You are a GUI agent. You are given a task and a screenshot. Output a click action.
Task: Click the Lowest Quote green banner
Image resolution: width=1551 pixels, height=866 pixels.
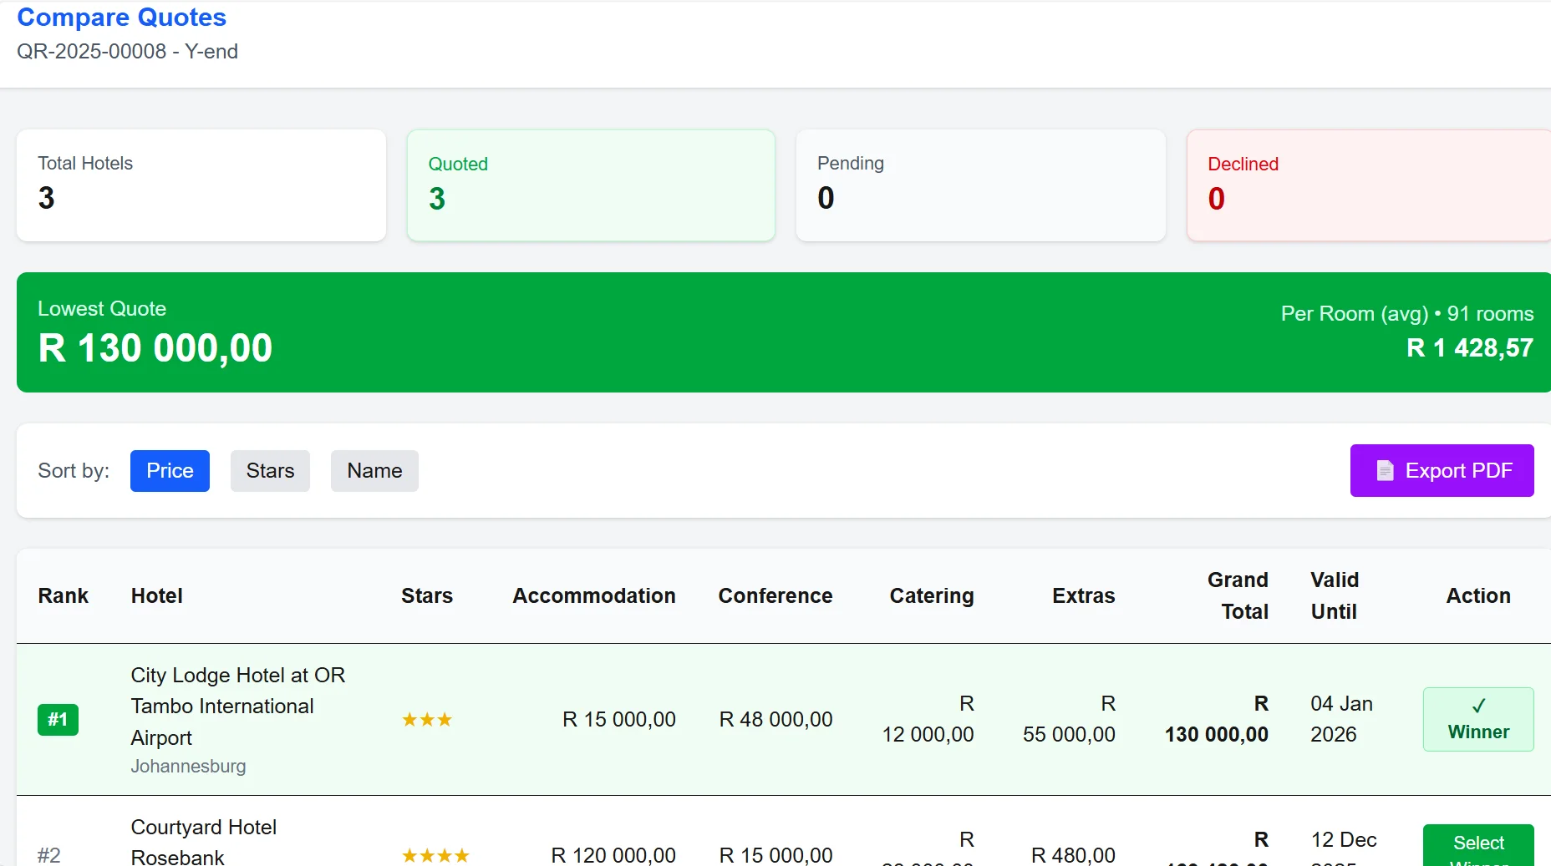(783, 332)
